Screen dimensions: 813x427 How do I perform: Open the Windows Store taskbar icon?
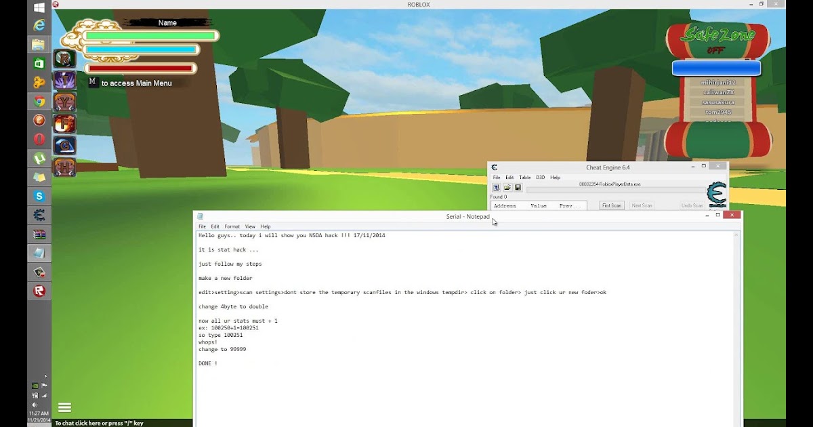(x=39, y=63)
